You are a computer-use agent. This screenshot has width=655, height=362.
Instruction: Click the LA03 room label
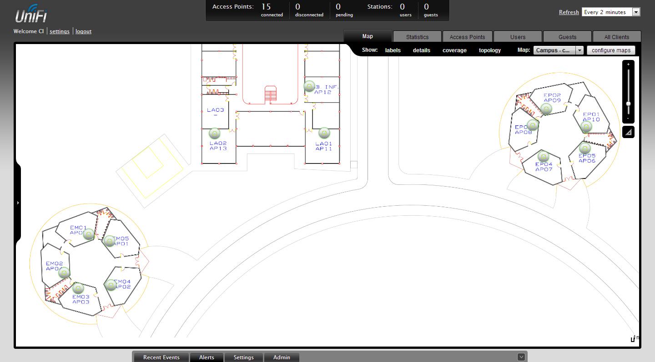216,110
